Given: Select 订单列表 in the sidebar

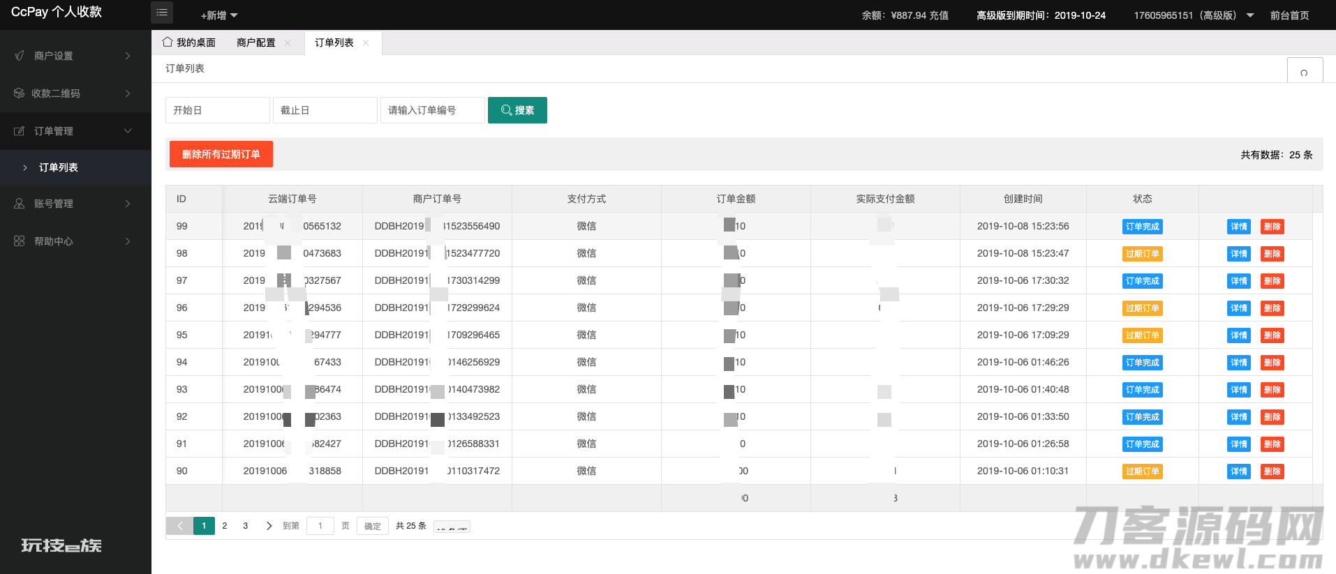Looking at the screenshot, I should click(59, 167).
